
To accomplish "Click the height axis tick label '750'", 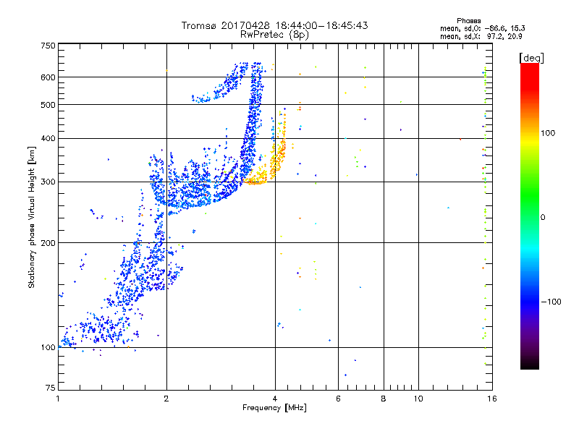I will (x=48, y=46).
